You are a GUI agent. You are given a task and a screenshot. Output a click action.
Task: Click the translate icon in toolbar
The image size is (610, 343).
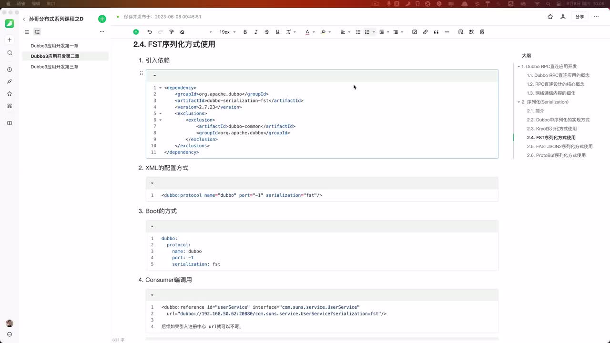click(x=471, y=32)
